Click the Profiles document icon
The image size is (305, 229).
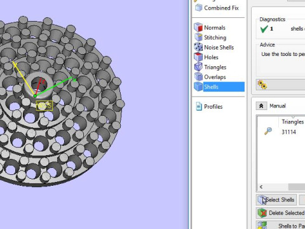pyautogui.click(x=199, y=106)
